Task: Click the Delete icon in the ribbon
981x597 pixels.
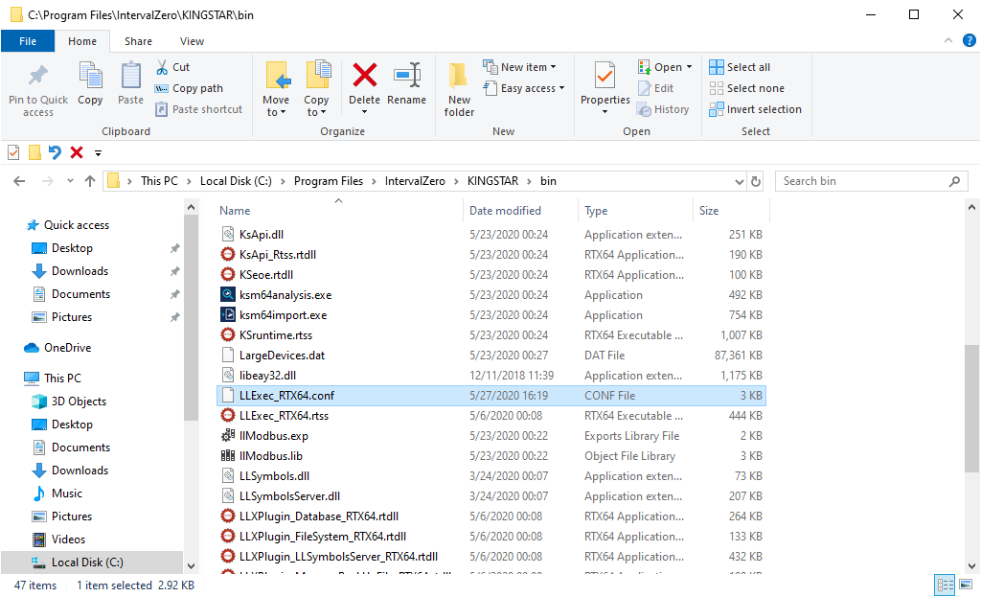Action: [x=364, y=77]
